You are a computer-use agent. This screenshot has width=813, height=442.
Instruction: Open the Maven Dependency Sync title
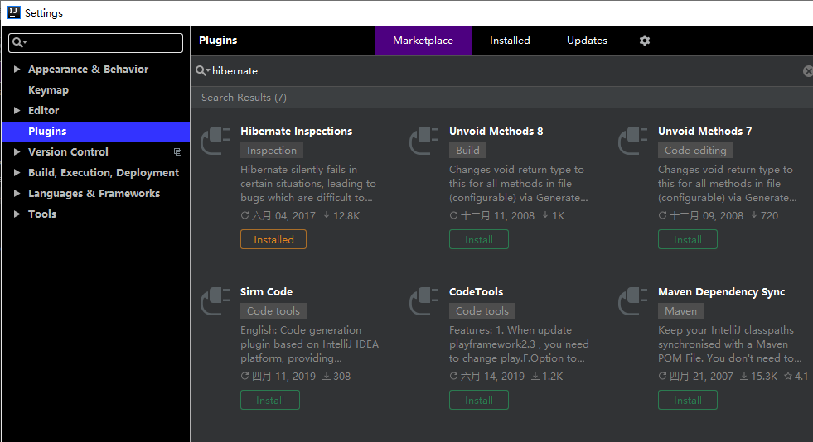721,292
